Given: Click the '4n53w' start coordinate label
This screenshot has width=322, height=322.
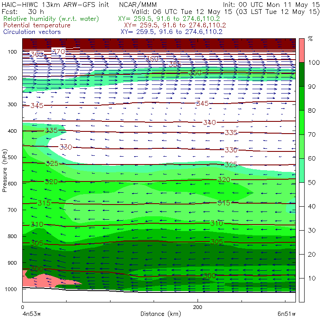Looking at the screenshot, I should click(31, 314).
